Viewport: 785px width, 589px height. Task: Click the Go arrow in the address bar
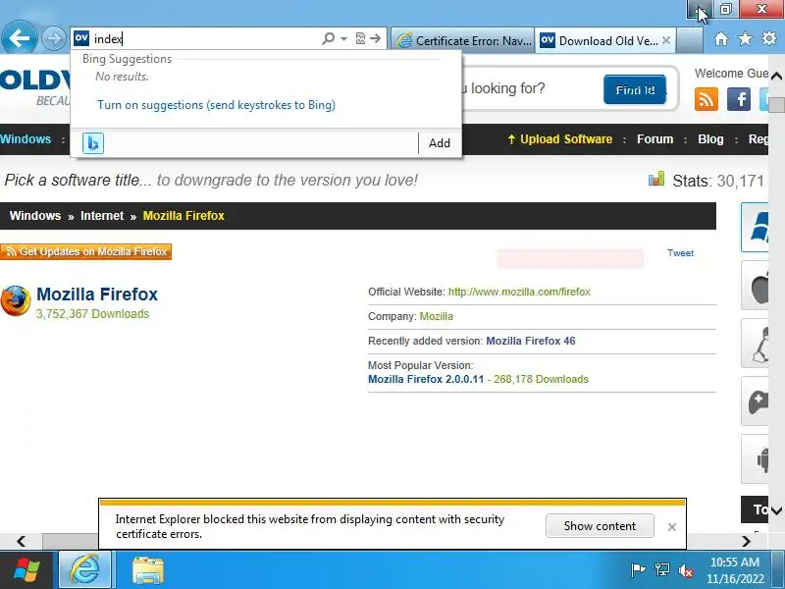(376, 38)
